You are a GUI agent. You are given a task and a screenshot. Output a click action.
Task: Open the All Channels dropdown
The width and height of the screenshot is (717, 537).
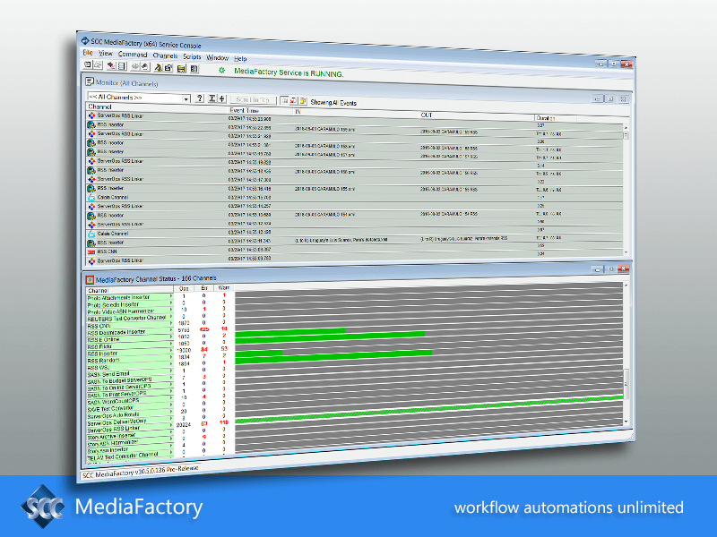pyautogui.click(x=186, y=98)
